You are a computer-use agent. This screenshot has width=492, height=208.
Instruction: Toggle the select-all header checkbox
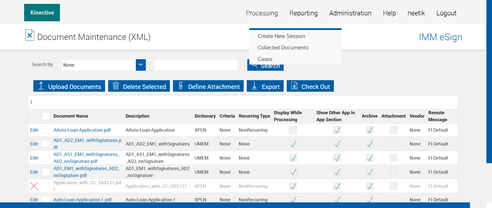click(x=46, y=116)
